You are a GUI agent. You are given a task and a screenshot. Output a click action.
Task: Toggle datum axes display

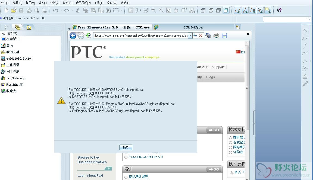tap(245, 10)
